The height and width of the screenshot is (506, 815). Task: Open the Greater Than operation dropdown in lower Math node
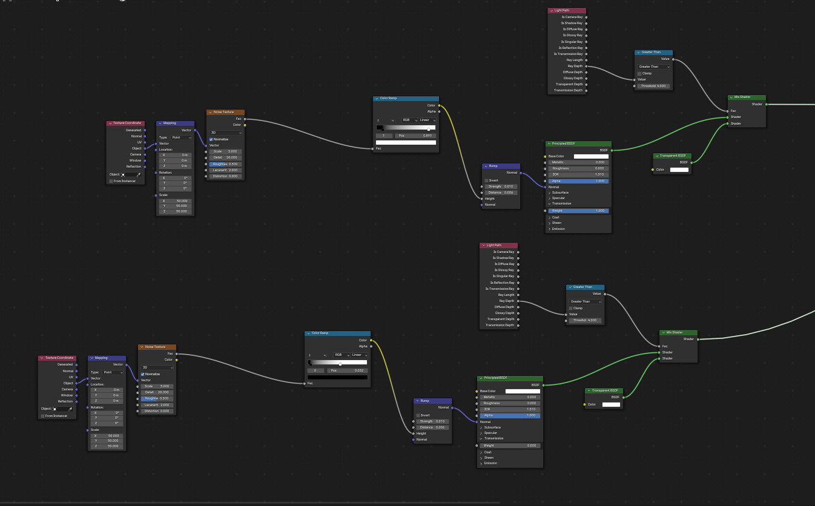pos(586,301)
